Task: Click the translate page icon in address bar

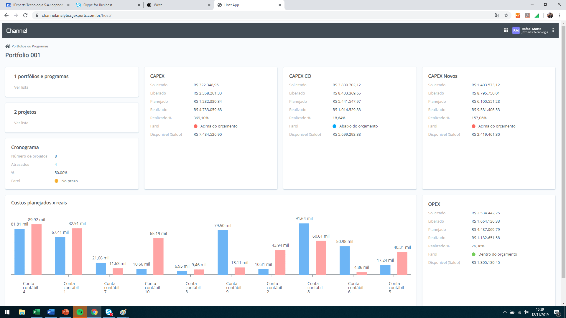Action: (497, 15)
